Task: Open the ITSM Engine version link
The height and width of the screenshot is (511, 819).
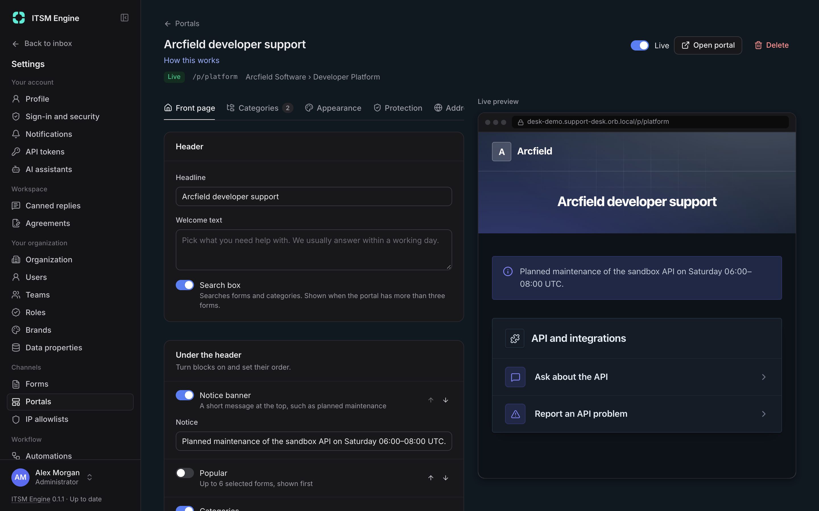Action: (x=31, y=499)
